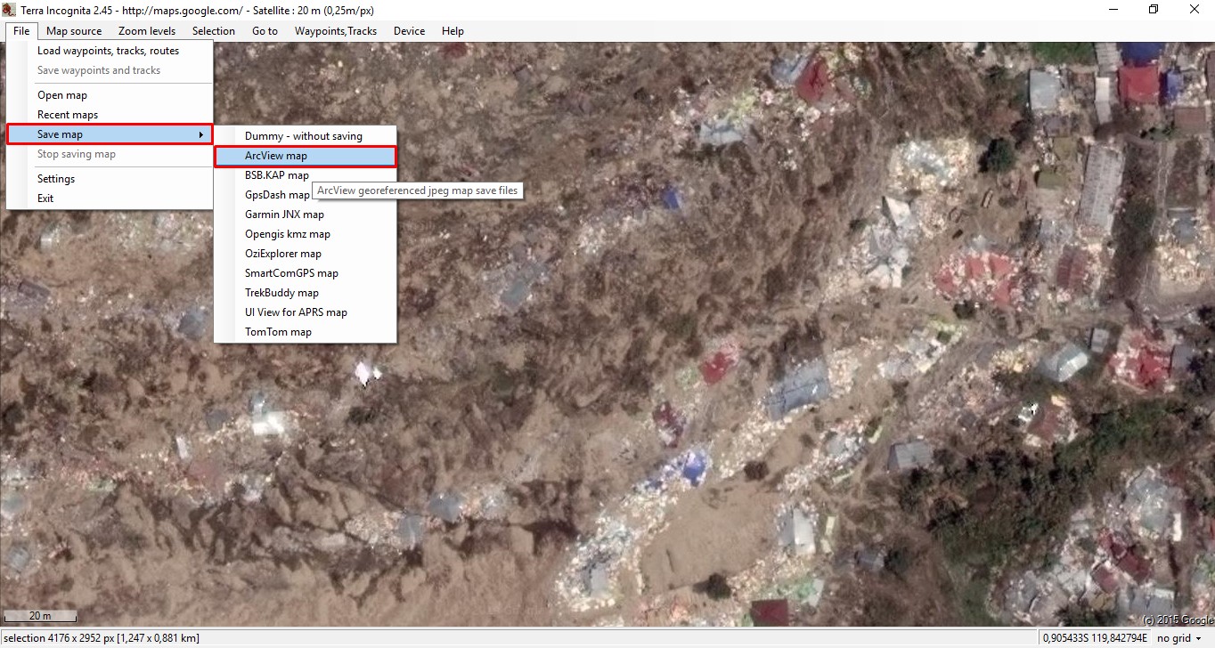1215x648 pixels.
Task: Choose Garmin JNX map format
Action: 284,215
